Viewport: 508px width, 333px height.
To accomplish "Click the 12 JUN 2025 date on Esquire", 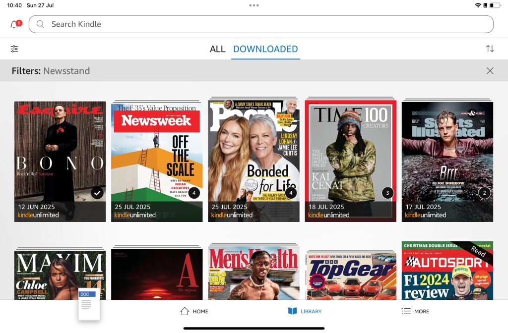I will click(x=36, y=207).
